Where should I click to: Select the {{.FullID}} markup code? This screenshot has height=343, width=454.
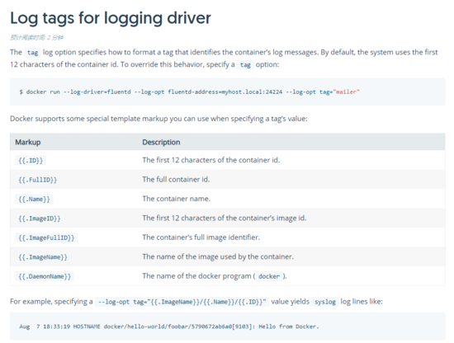coord(38,180)
